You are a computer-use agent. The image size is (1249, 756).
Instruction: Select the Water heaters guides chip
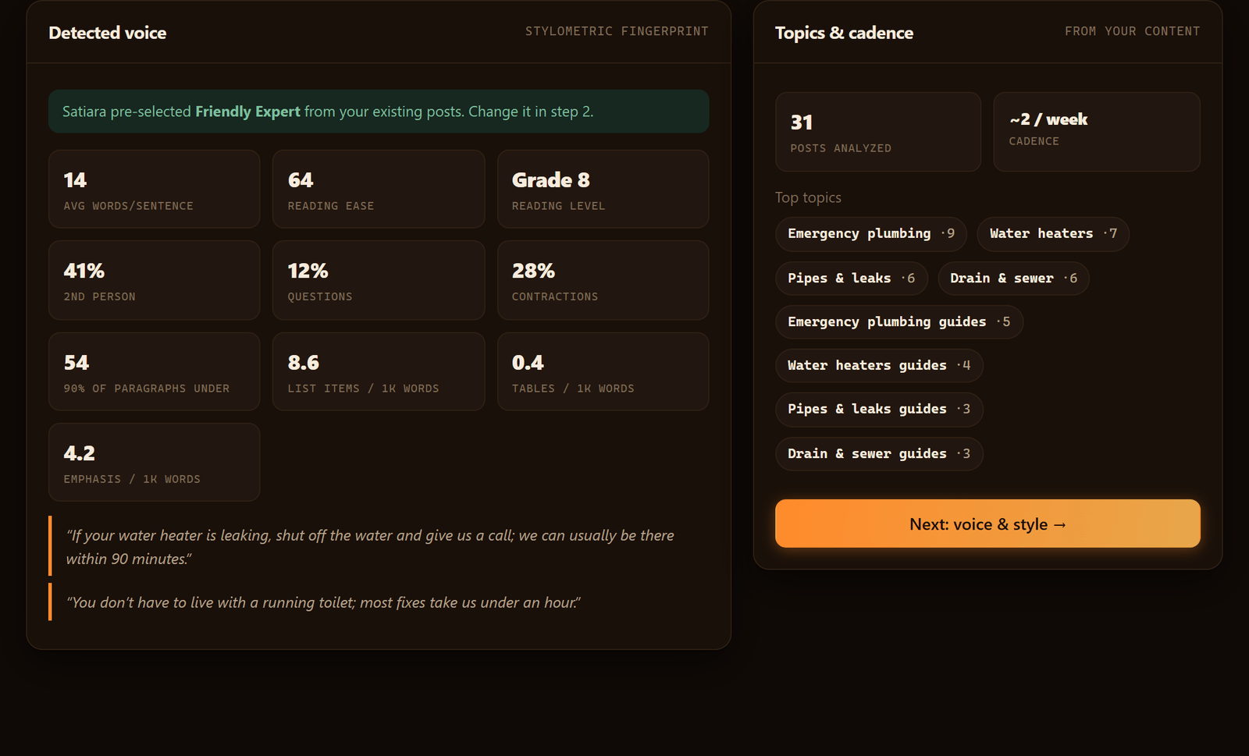[x=879, y=366]
